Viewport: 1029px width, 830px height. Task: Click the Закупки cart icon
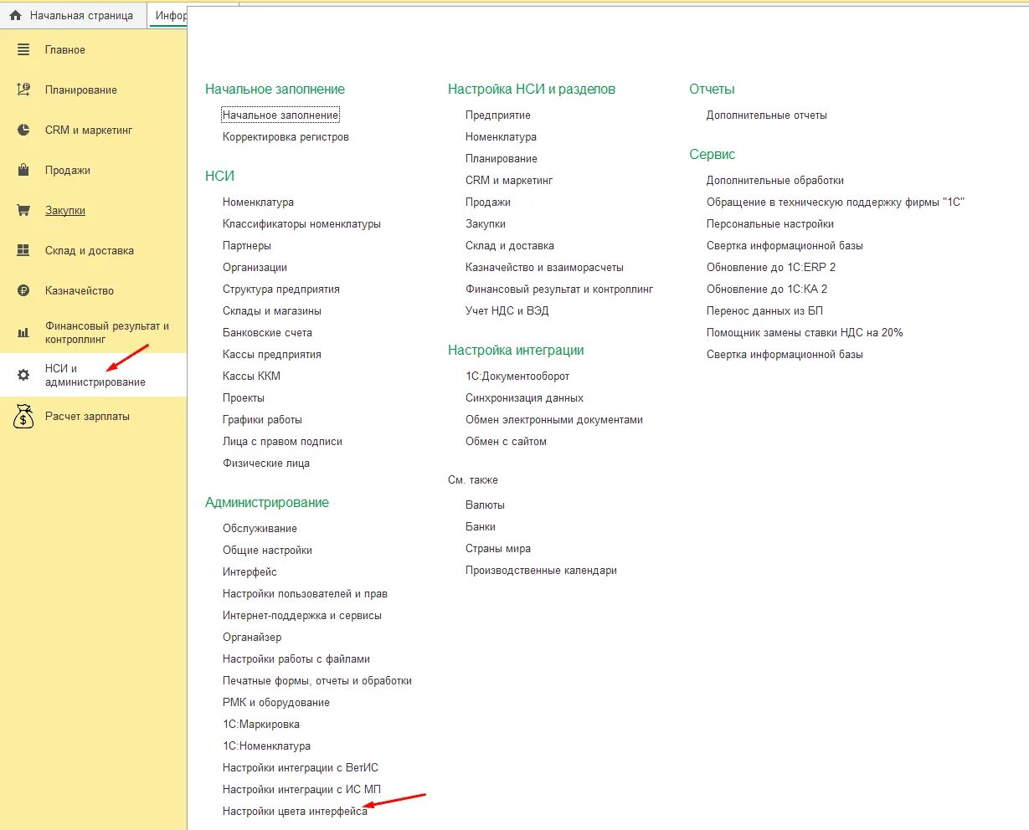click(23, 211)
